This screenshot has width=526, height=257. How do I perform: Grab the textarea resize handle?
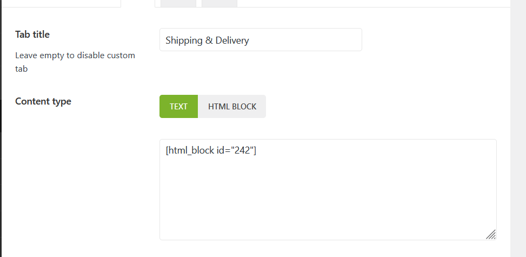tap(491, 234)
